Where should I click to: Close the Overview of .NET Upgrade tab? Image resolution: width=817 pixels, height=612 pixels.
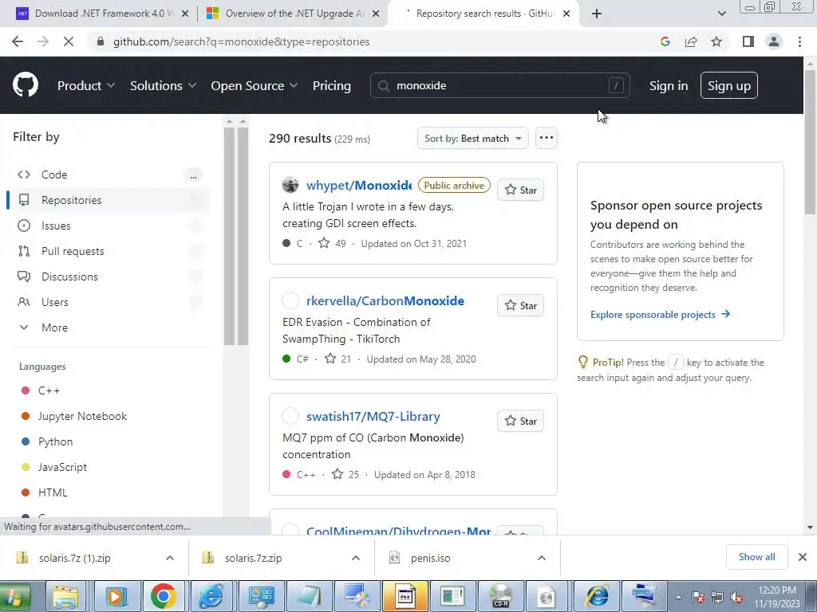[376, 14]
